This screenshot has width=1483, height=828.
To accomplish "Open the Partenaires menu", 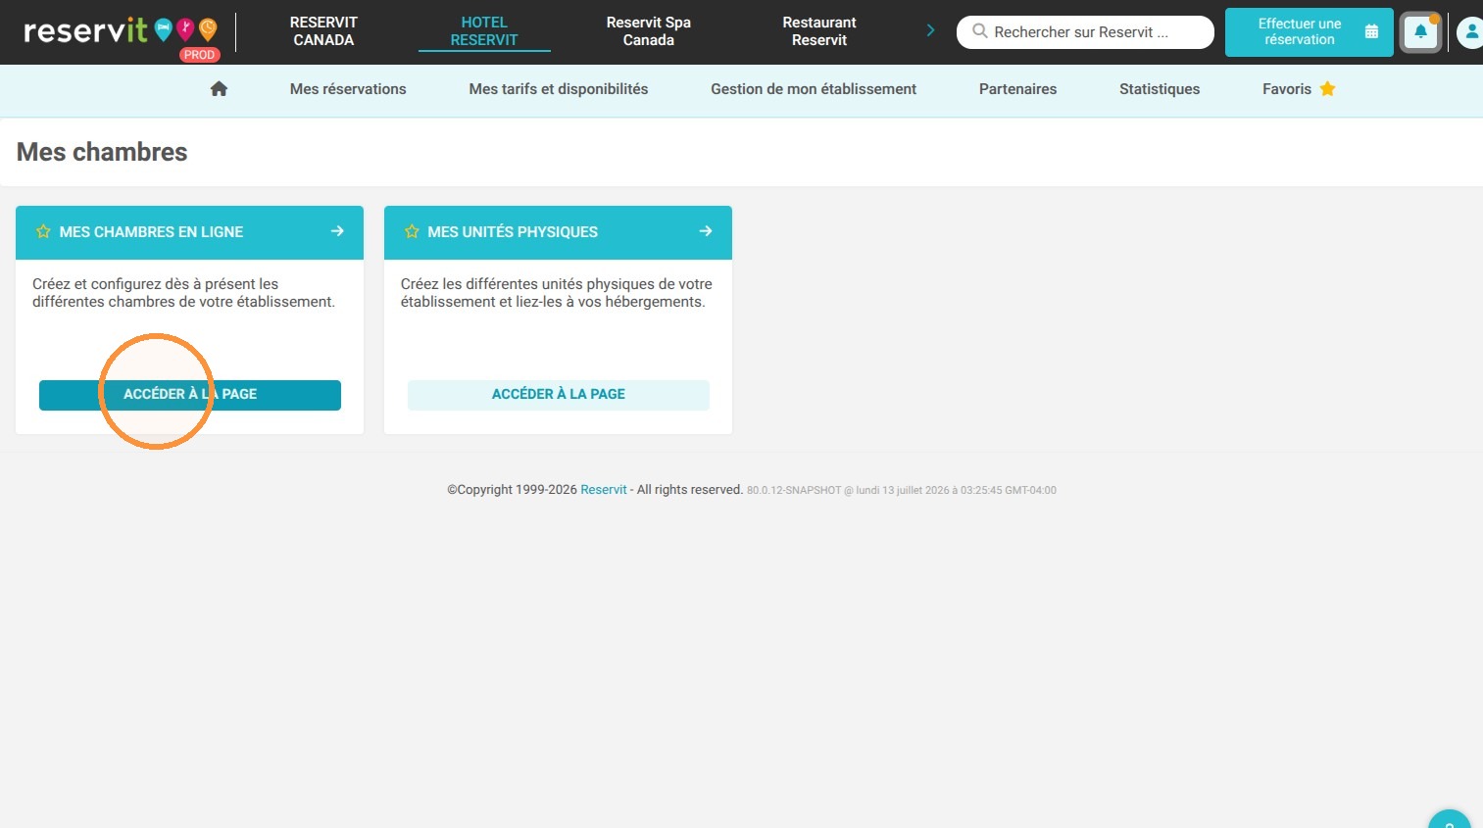I will pos(1017,89).
